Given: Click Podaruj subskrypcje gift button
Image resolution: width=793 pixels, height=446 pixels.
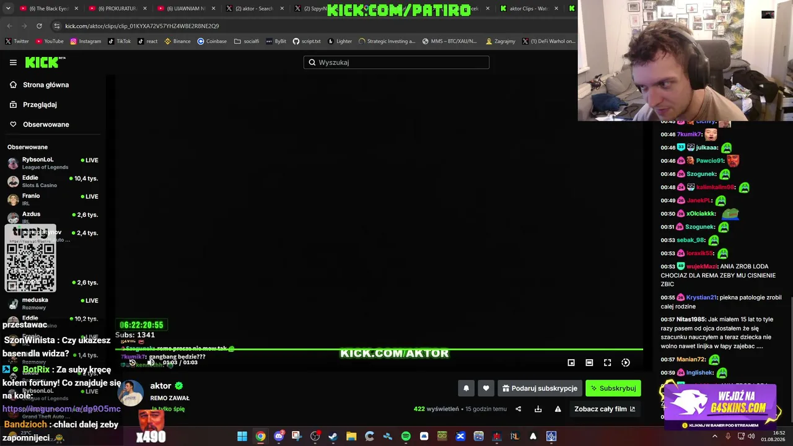Looking at the screenshot, I should coord(540,388).
